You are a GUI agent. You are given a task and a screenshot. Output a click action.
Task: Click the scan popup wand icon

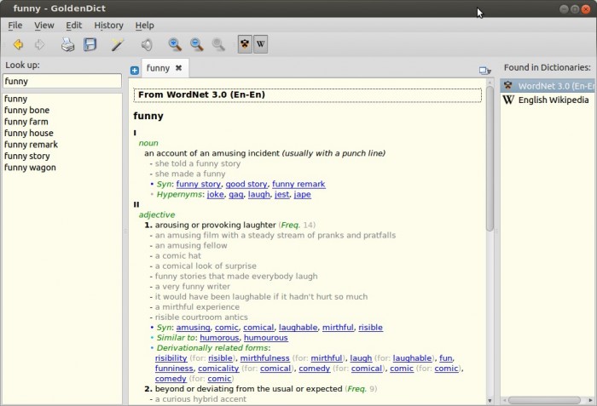tap(117, 44)
